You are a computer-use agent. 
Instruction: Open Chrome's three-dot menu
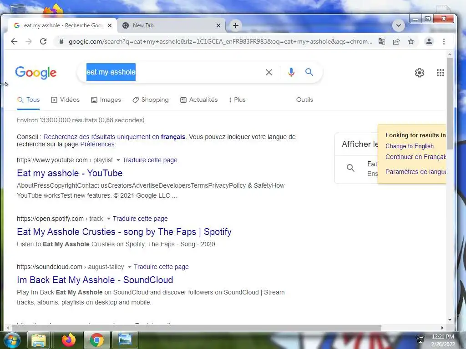coord(444,41)
